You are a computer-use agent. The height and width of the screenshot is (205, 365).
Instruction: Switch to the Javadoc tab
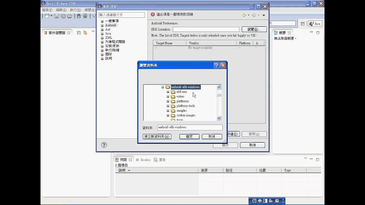coord(143,160)
